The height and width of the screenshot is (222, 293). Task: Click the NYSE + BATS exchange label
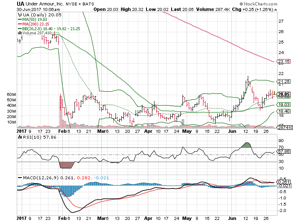(80, 4)
